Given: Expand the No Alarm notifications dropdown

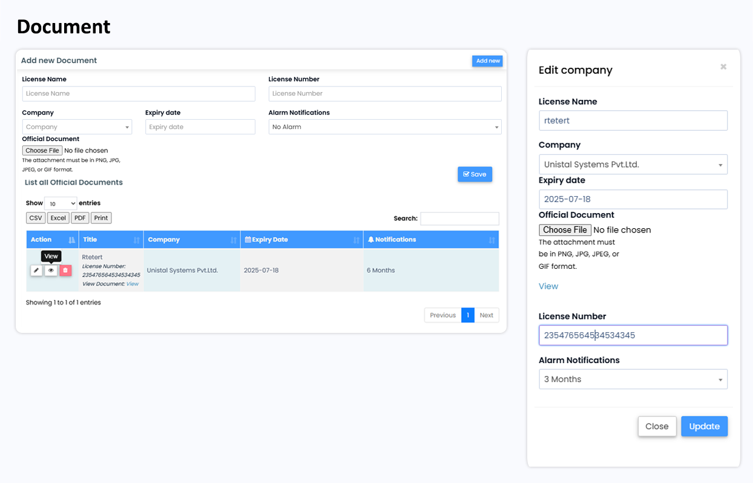Looking at the screenshot, I should tap(385, 127).
